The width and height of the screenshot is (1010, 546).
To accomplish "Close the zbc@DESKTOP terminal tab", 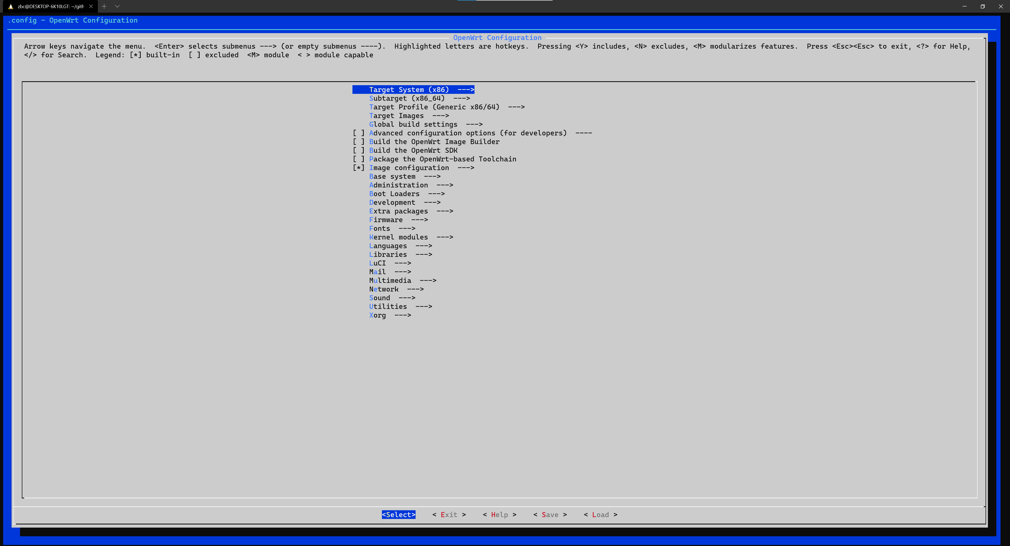I will click(91, 6).
